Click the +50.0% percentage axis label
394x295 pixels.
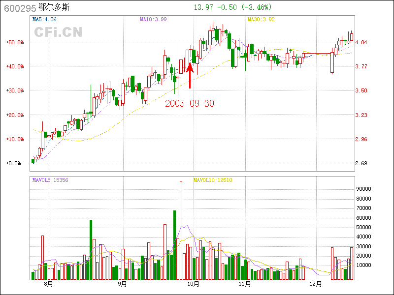(15, 42)
